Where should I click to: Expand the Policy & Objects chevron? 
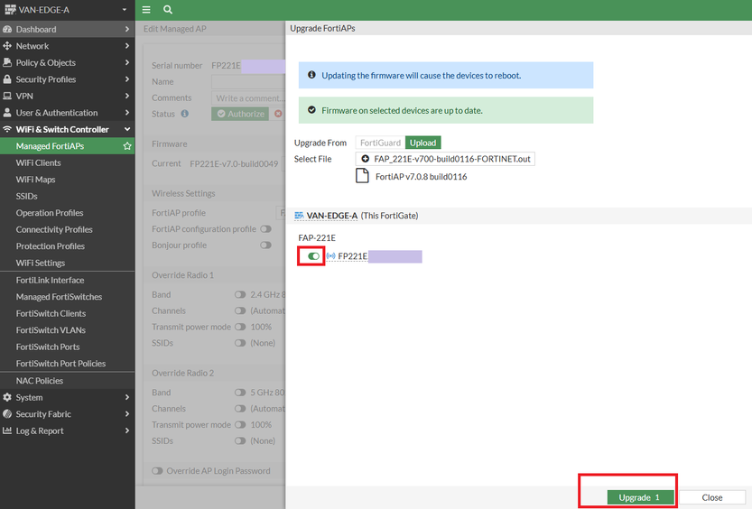pos(127,63)
